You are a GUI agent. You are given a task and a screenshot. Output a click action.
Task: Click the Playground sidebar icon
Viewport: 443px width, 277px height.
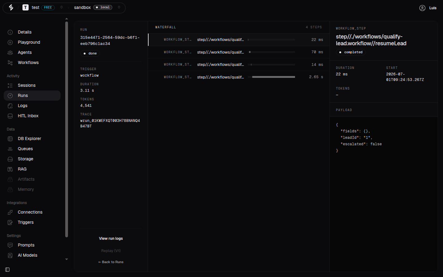pyautogui.click(x=10, y=42)
